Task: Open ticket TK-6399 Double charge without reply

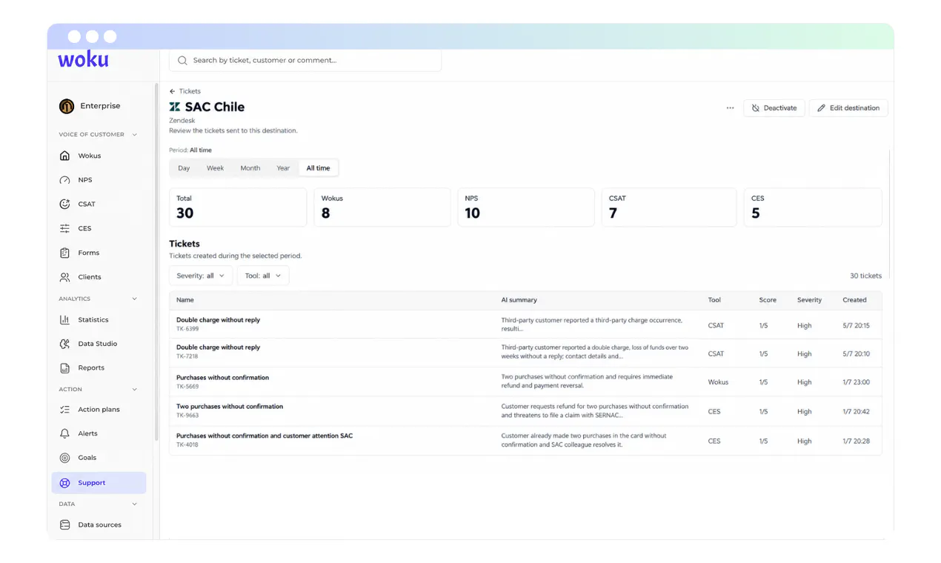Action: [525, 324]
